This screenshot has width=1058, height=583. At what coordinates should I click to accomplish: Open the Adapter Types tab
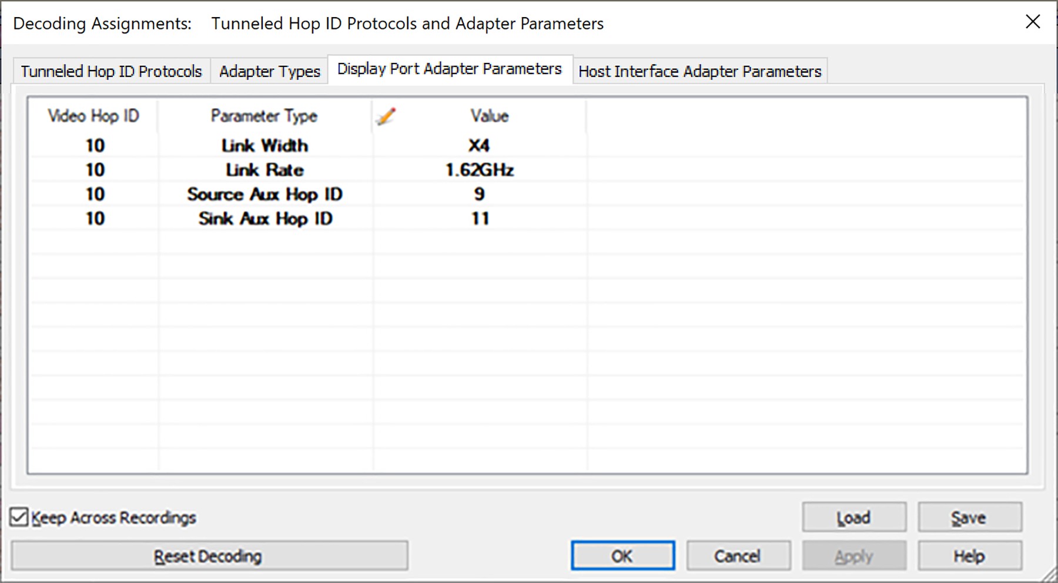tap(269, 71)
